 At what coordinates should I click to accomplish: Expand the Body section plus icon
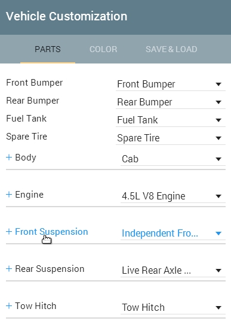point(9,157)
